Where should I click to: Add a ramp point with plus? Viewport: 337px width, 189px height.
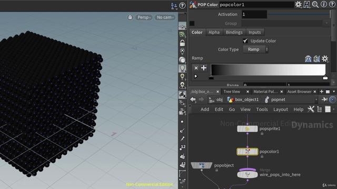click(204, 68)
